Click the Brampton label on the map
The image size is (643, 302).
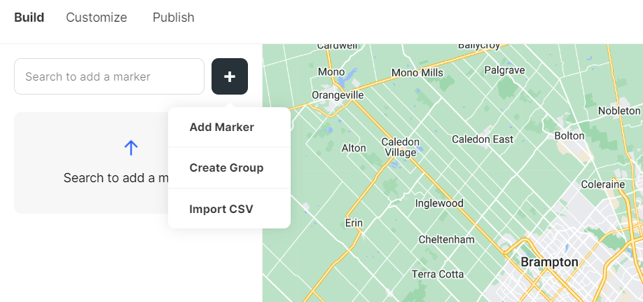pyautogui.click(x=549, y=262)
